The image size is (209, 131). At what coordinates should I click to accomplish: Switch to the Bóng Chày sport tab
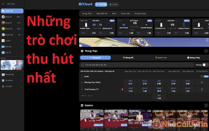(x=194, y=58)
